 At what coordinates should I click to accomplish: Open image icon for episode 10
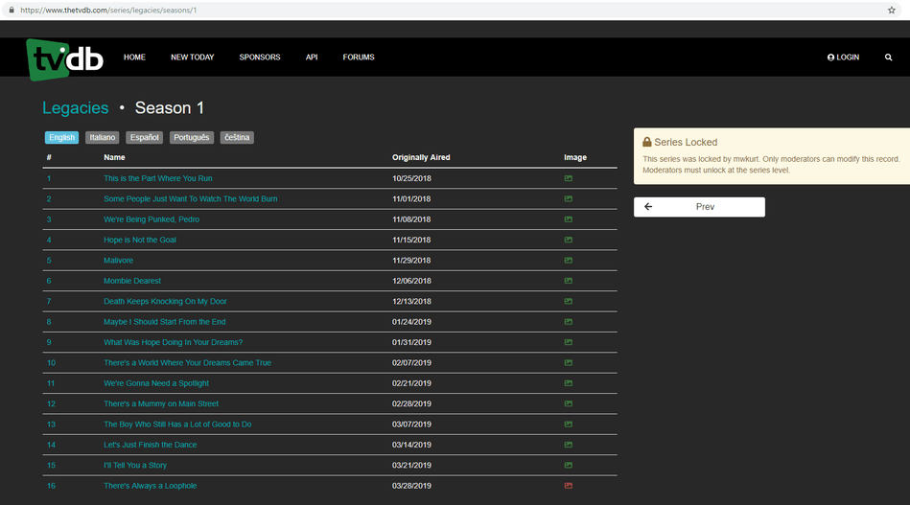click(x=569, y=363)
